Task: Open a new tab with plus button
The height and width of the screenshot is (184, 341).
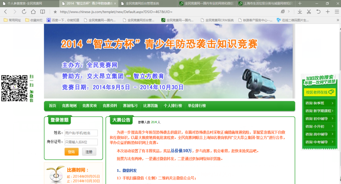Action: 300,3
